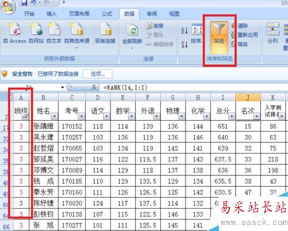Click the Save icon in quick access toolbar
The image size is (288, 231).
click(24, 2)
